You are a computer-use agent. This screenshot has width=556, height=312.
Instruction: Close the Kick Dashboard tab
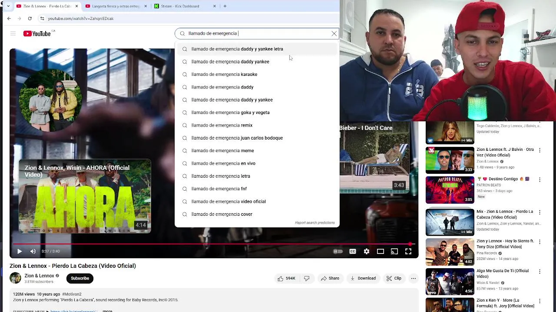point(215,6)
